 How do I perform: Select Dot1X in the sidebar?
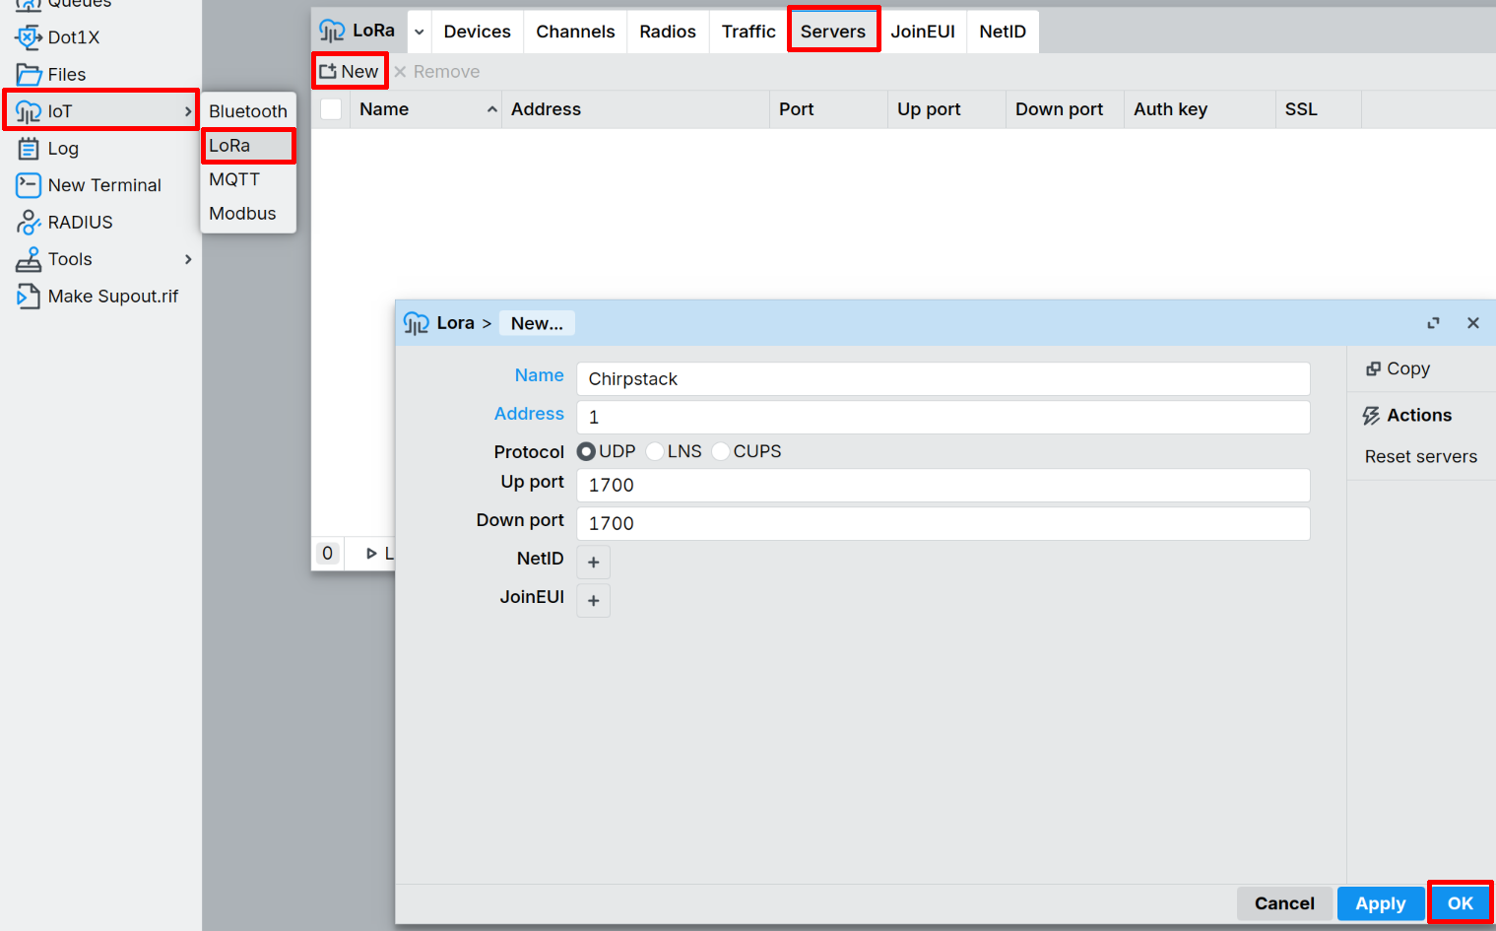(72, 37)
